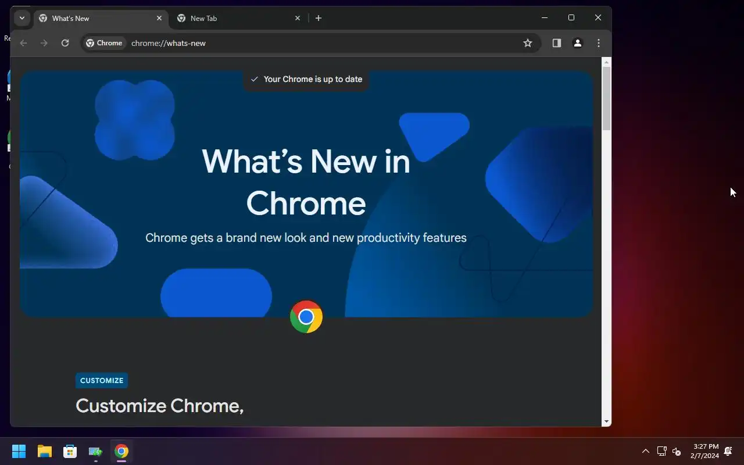744x465 pixels.
Task: Click the vertical scrollbar thumb
Action: 607,98
